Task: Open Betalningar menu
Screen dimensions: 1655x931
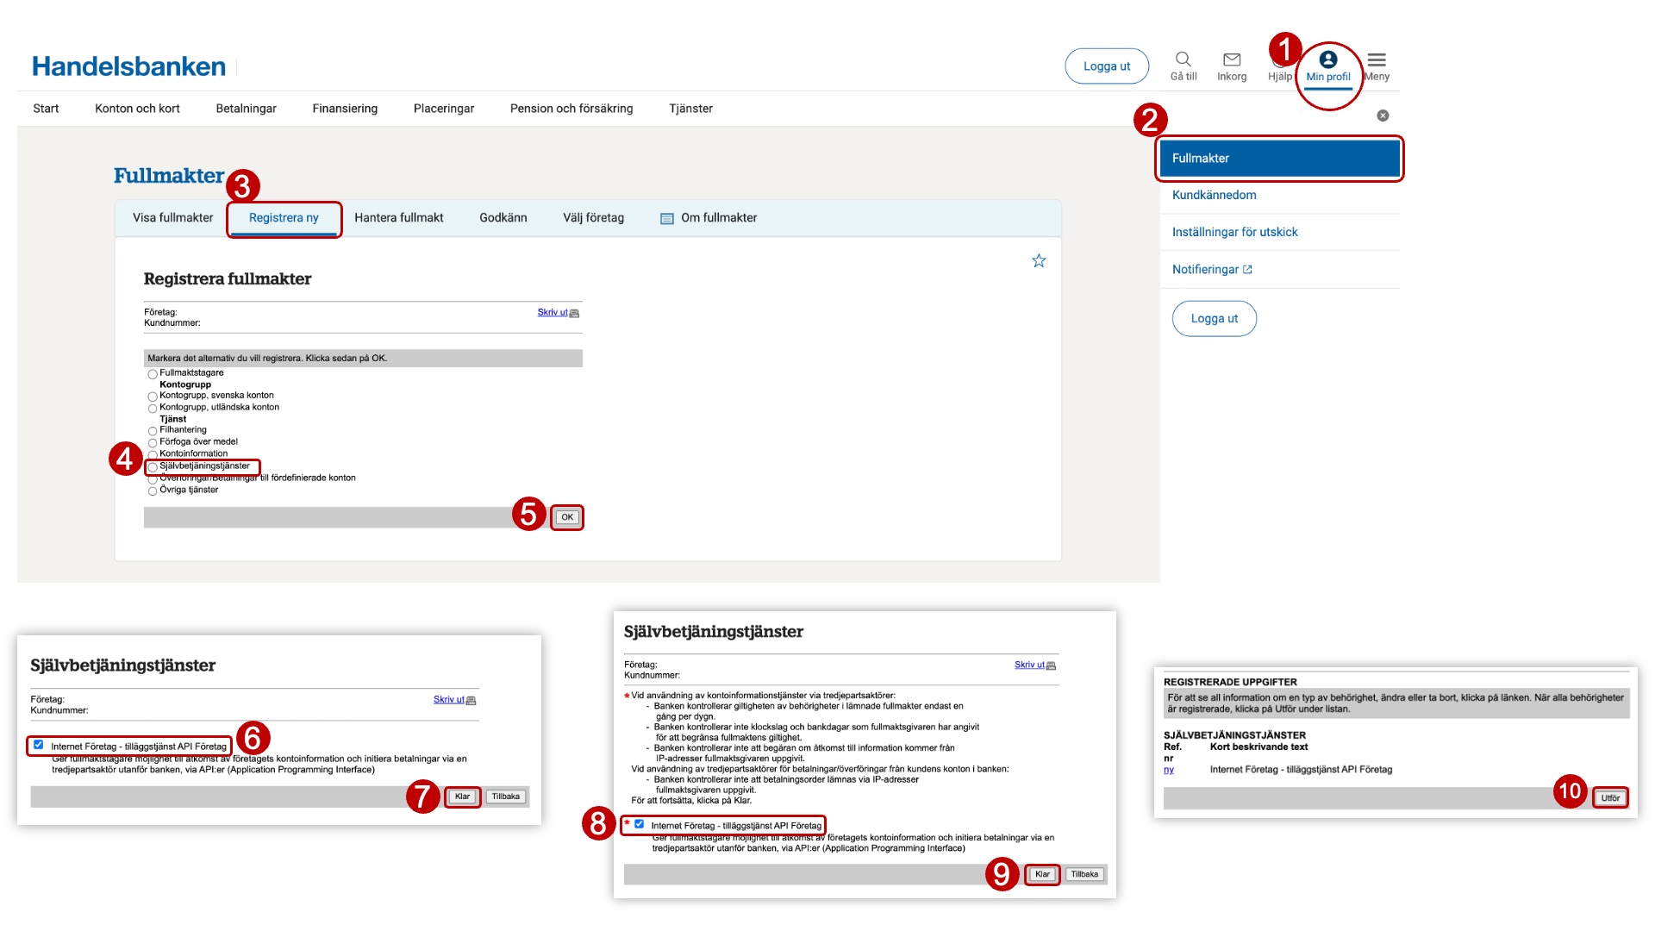Action: click(x=246, y=109)
